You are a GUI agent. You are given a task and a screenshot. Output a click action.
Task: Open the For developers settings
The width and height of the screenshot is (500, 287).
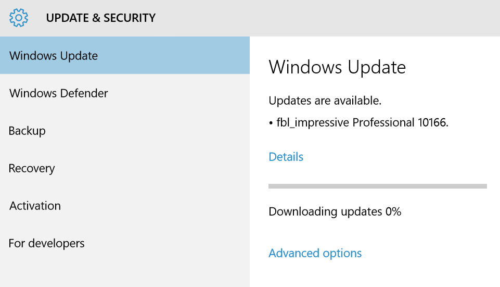coord(46,243)
